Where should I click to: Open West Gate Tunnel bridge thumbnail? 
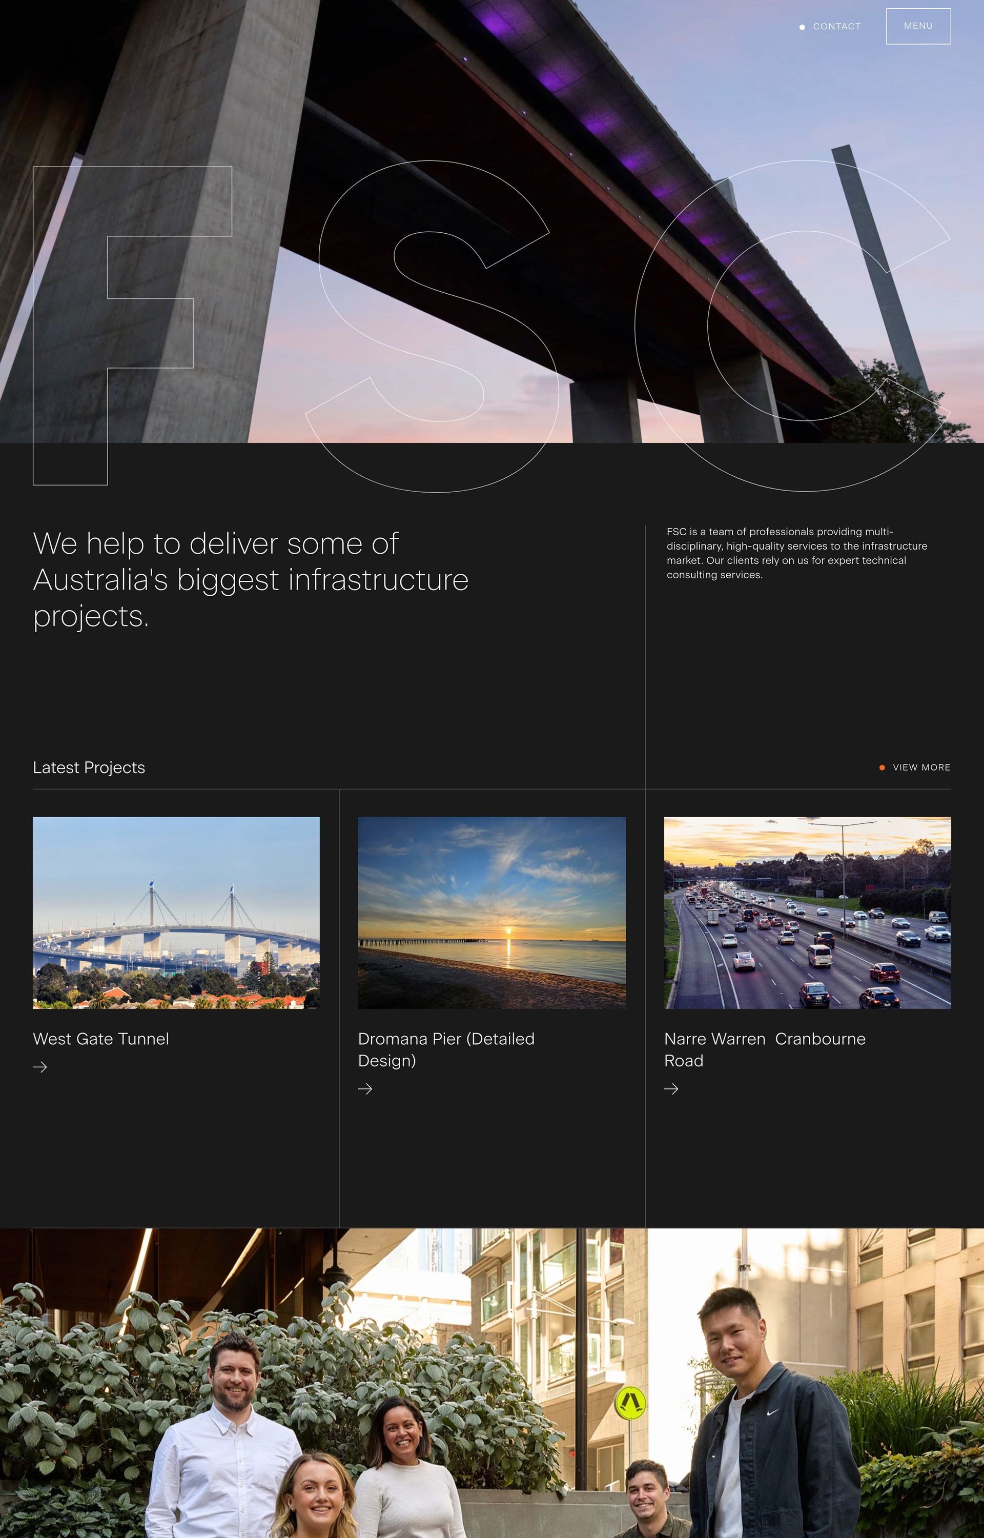(176, 913)
